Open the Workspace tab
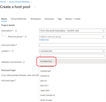The width and height of the screenshot is (106, 102). pos(36,19)
